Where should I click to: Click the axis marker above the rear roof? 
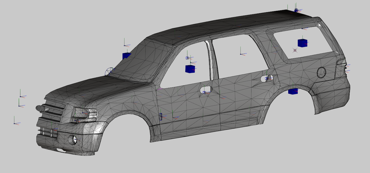pos(296,10)
